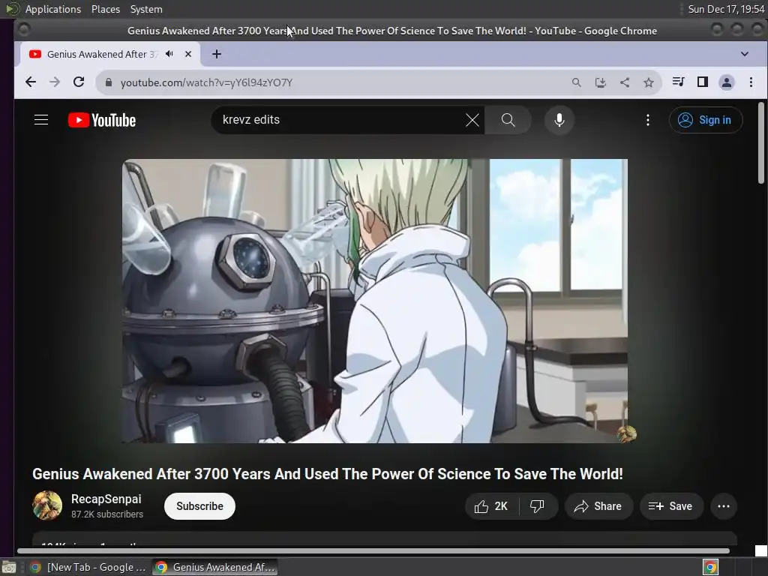This screenshot has height=576, width=768.
Task: Click the youtube.com URL in the address bar
Action: (x=206, y=82)
